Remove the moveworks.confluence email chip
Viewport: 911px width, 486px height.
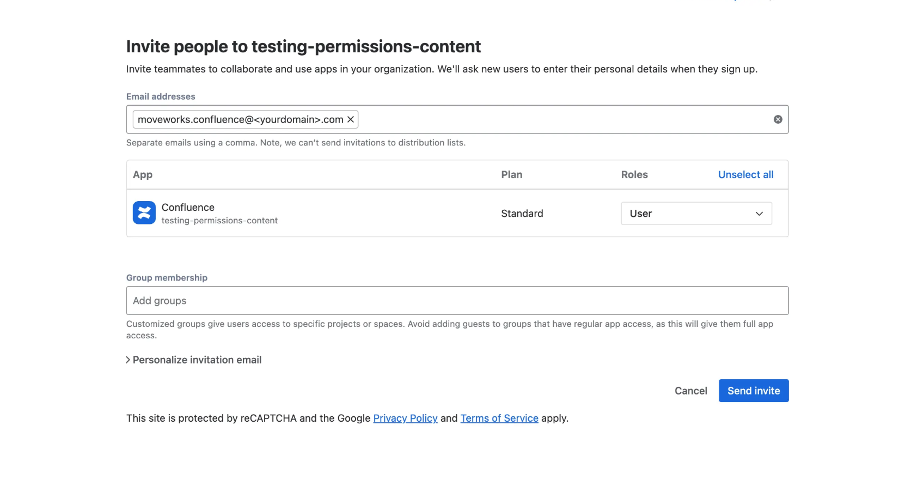351,119
